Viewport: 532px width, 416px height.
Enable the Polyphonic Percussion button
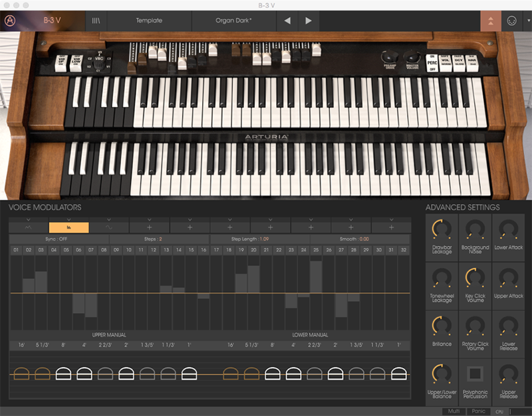475,373
